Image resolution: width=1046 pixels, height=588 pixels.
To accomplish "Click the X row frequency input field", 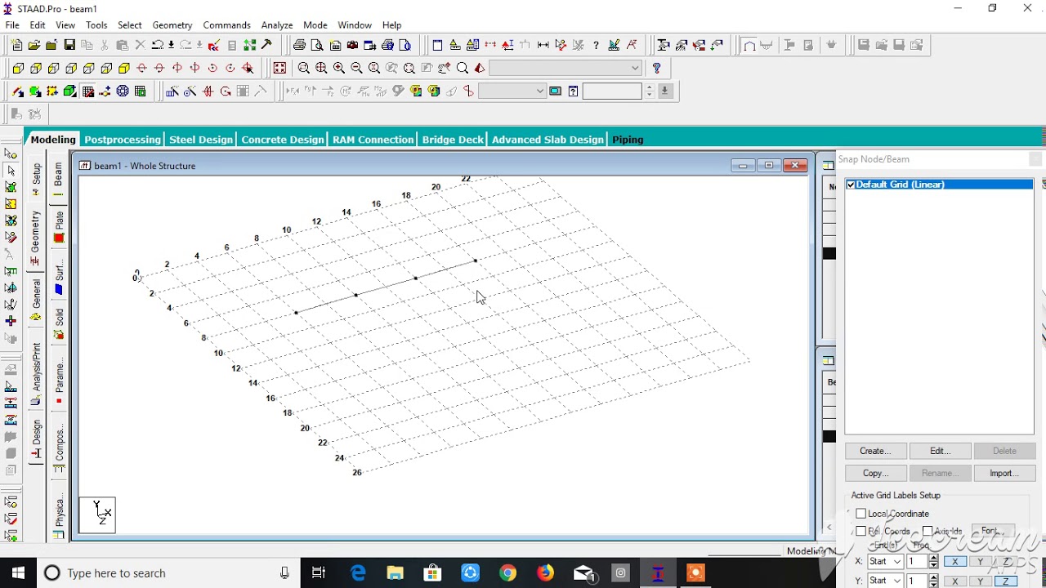I will pos(917,562).
